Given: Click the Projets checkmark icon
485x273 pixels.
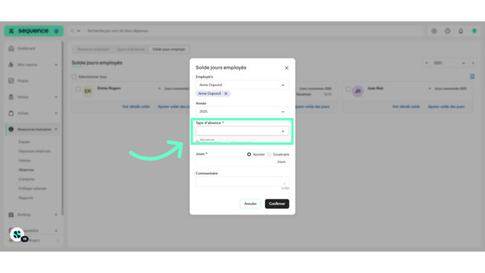Looking at the screenshot, I should (x=11, y=81).
